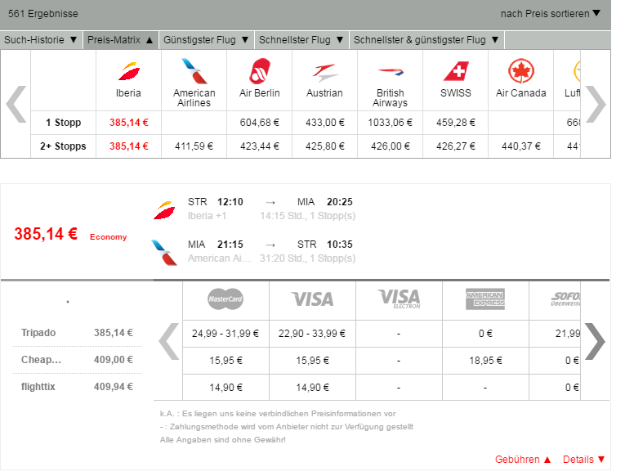This screenshot has height=476, width=634.
Task: Click the VISA Electron payment logo
Action: (x=399, y=299)
